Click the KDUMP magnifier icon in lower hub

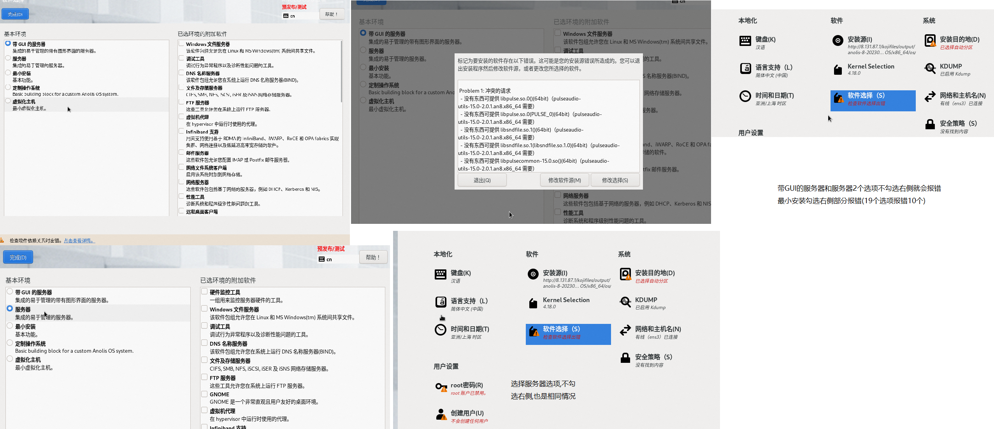(625, 302)
